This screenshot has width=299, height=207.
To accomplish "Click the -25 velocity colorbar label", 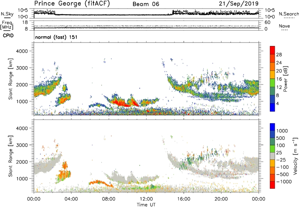I will tap(281, 160).
